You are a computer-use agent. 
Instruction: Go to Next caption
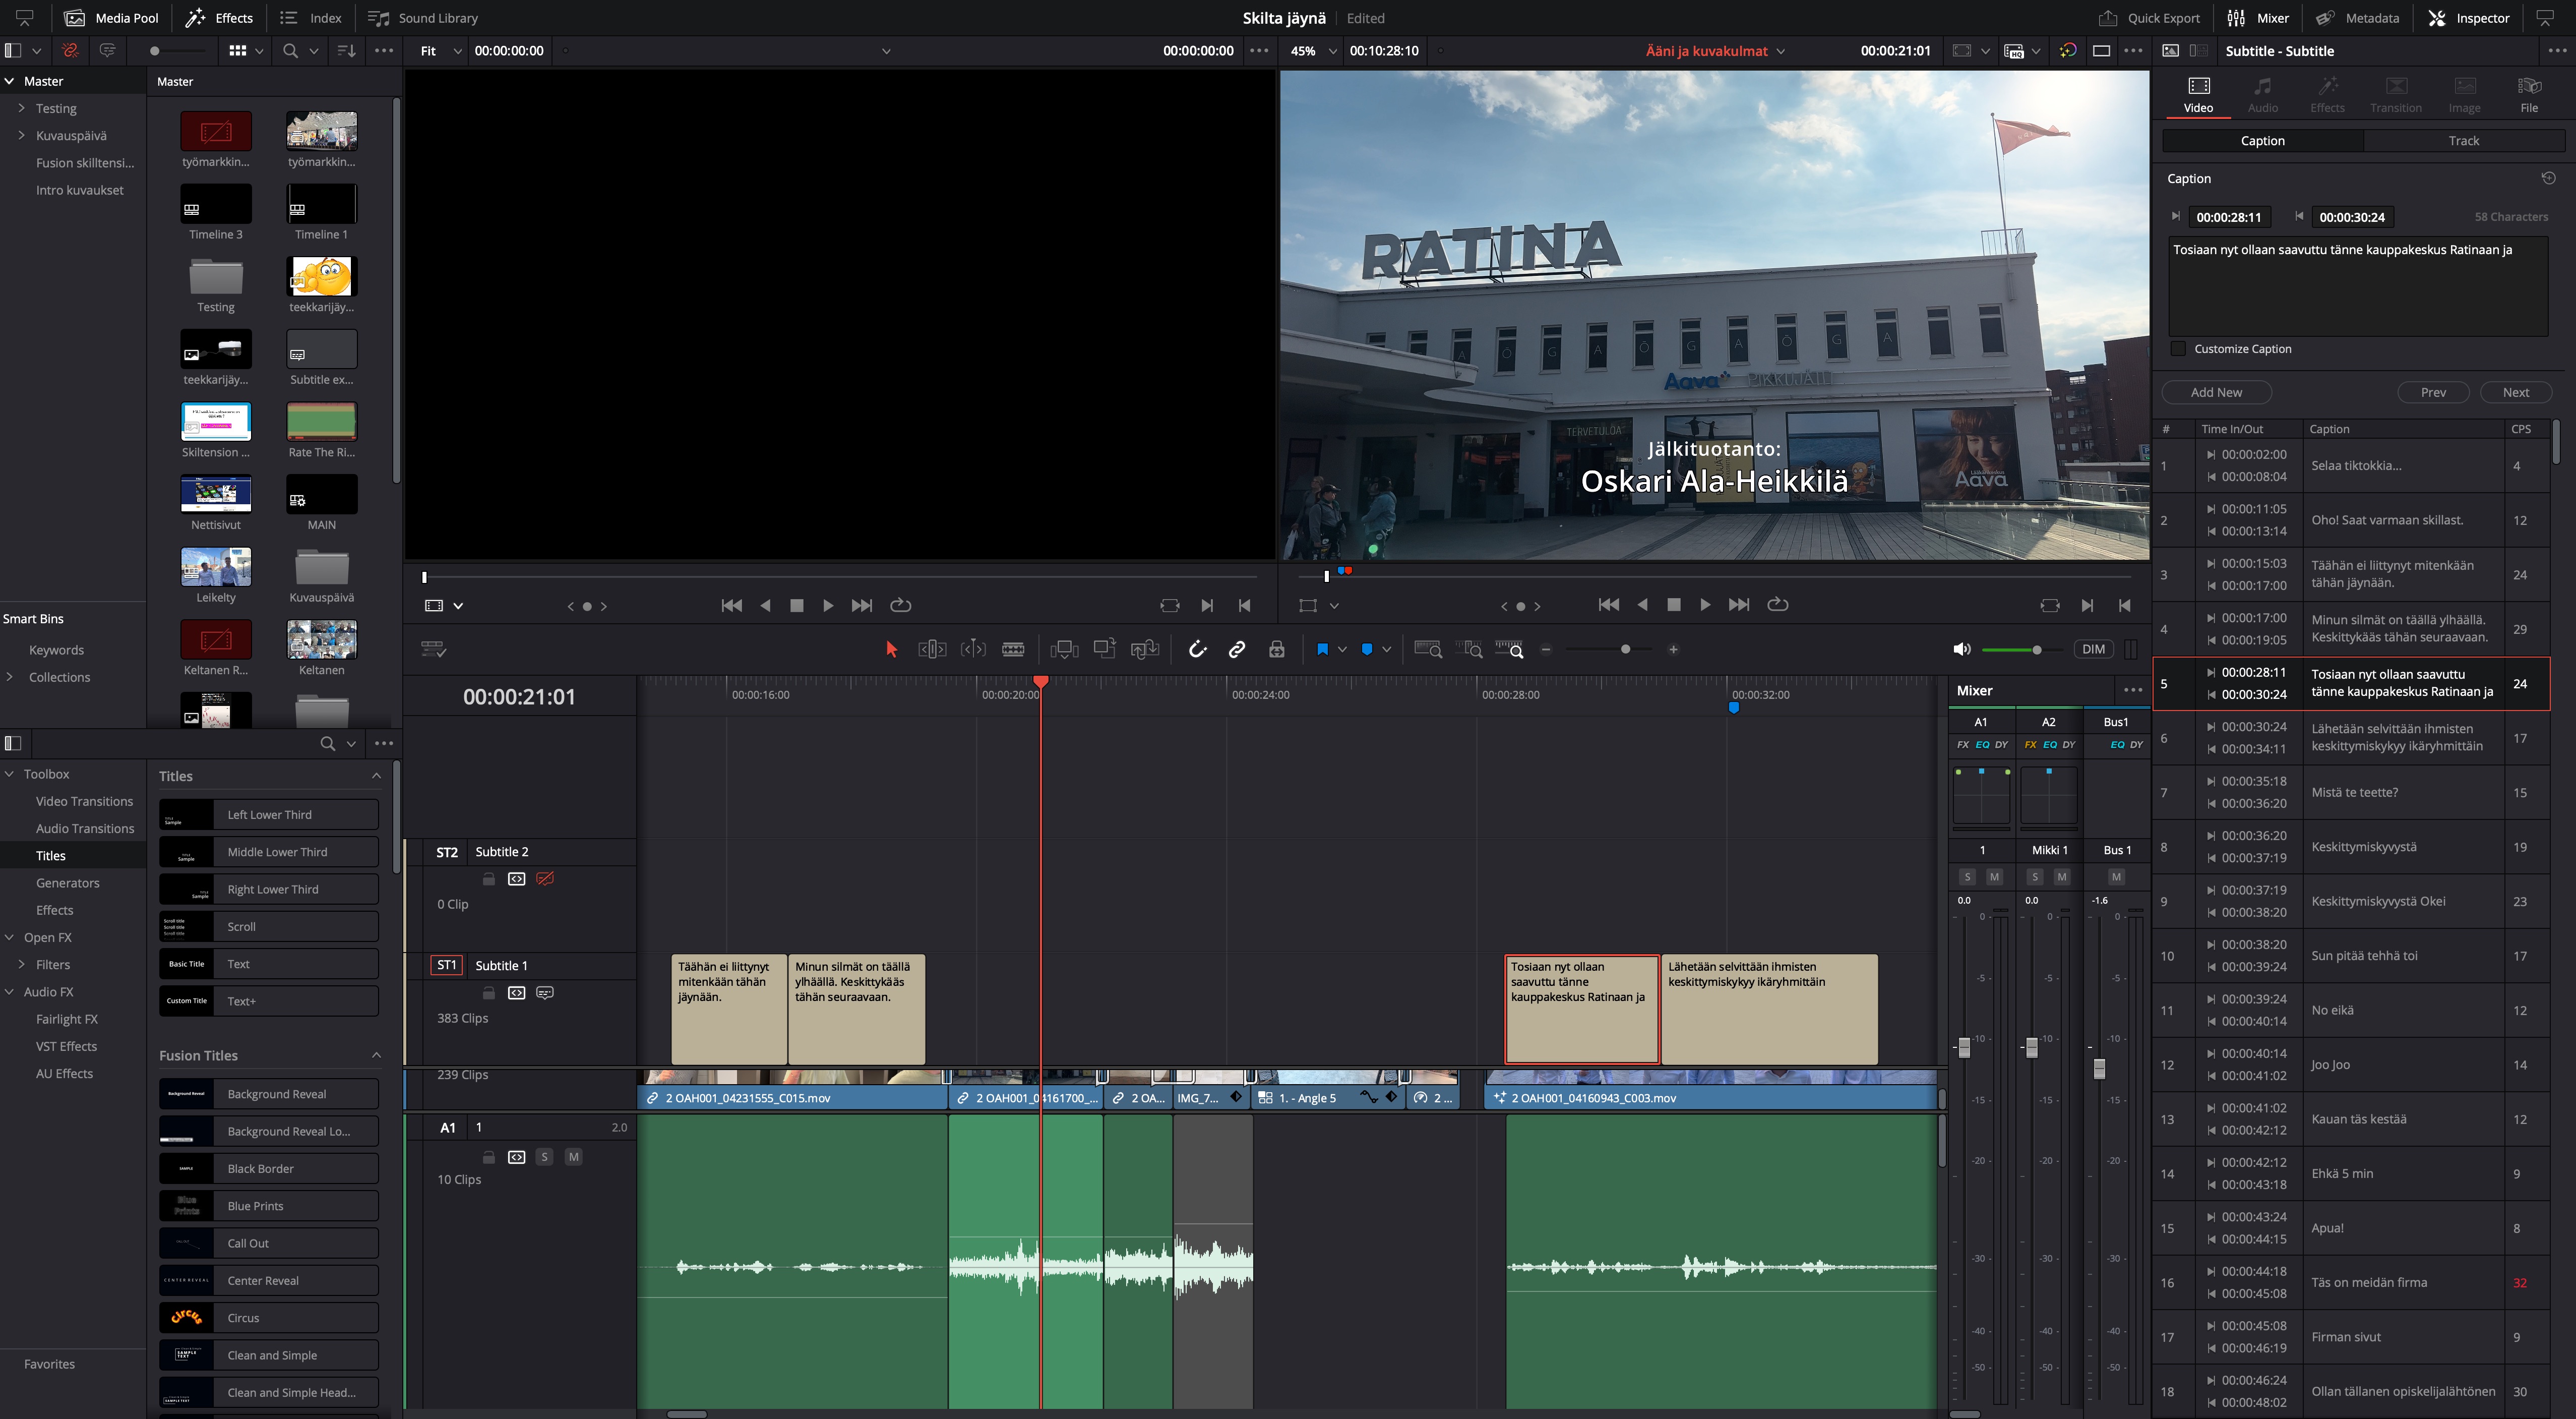pos(2516,393)
